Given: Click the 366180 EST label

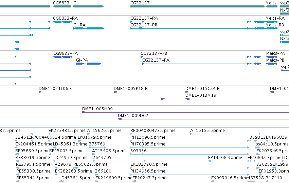Looking at the screenshot, I should pos(103,171).
